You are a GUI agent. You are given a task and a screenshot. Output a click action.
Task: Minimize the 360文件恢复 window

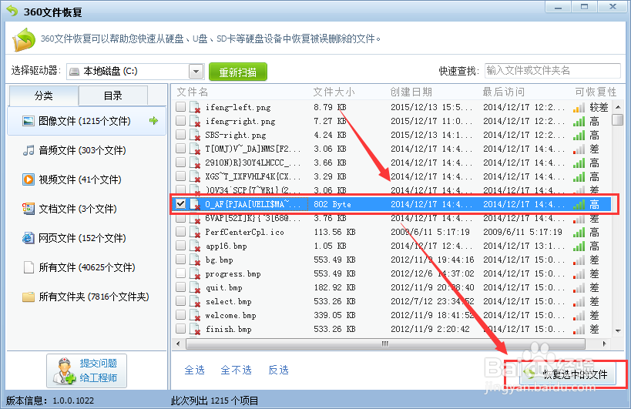coord(558,7)
